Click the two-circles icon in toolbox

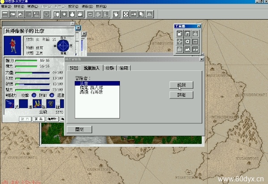click(x=196, y=49)
